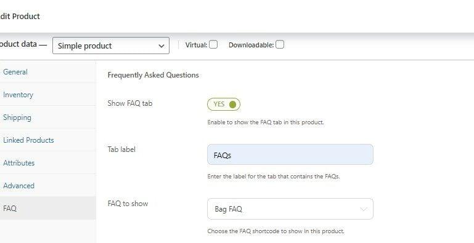Image resolution: width=474 pixels, height=243 pixels.
Task: Click the Frequently Asked Questions heading
Action: tap(153, 75)
